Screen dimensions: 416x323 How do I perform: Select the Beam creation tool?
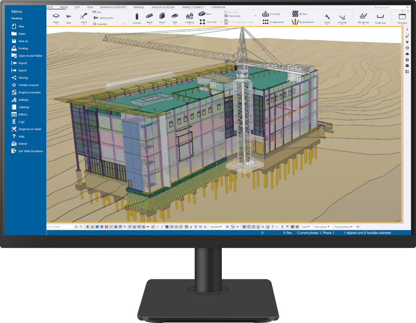click(149, 18)
